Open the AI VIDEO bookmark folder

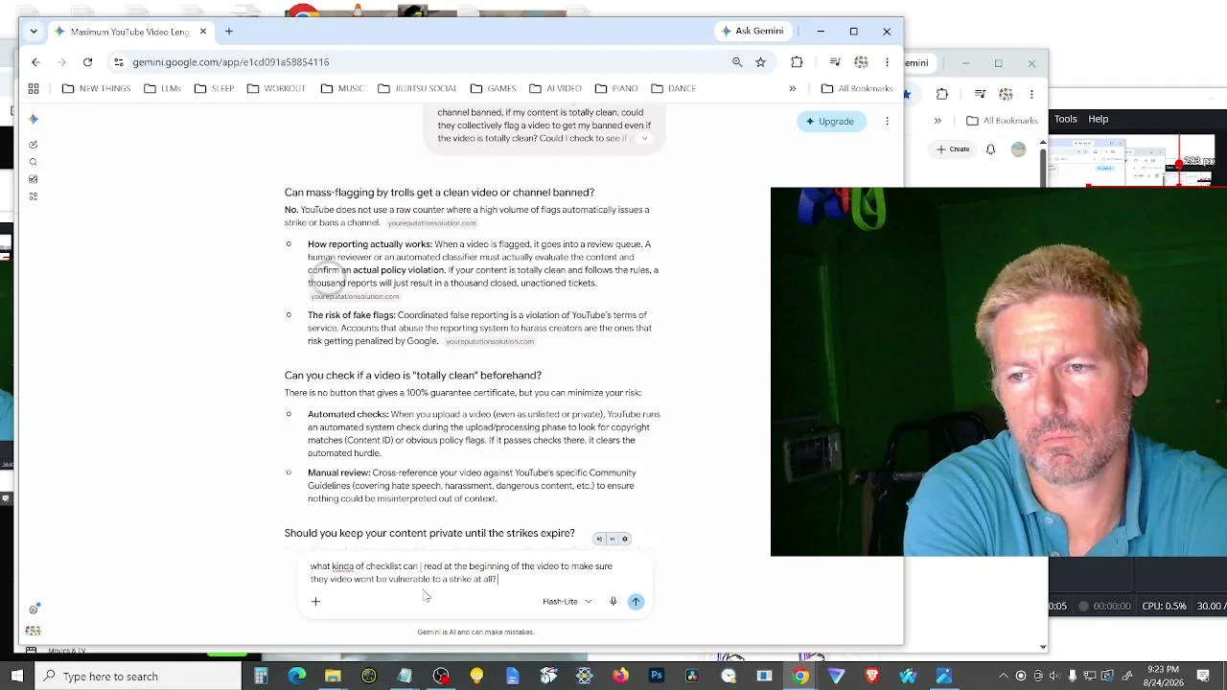[x=555, y=88]
